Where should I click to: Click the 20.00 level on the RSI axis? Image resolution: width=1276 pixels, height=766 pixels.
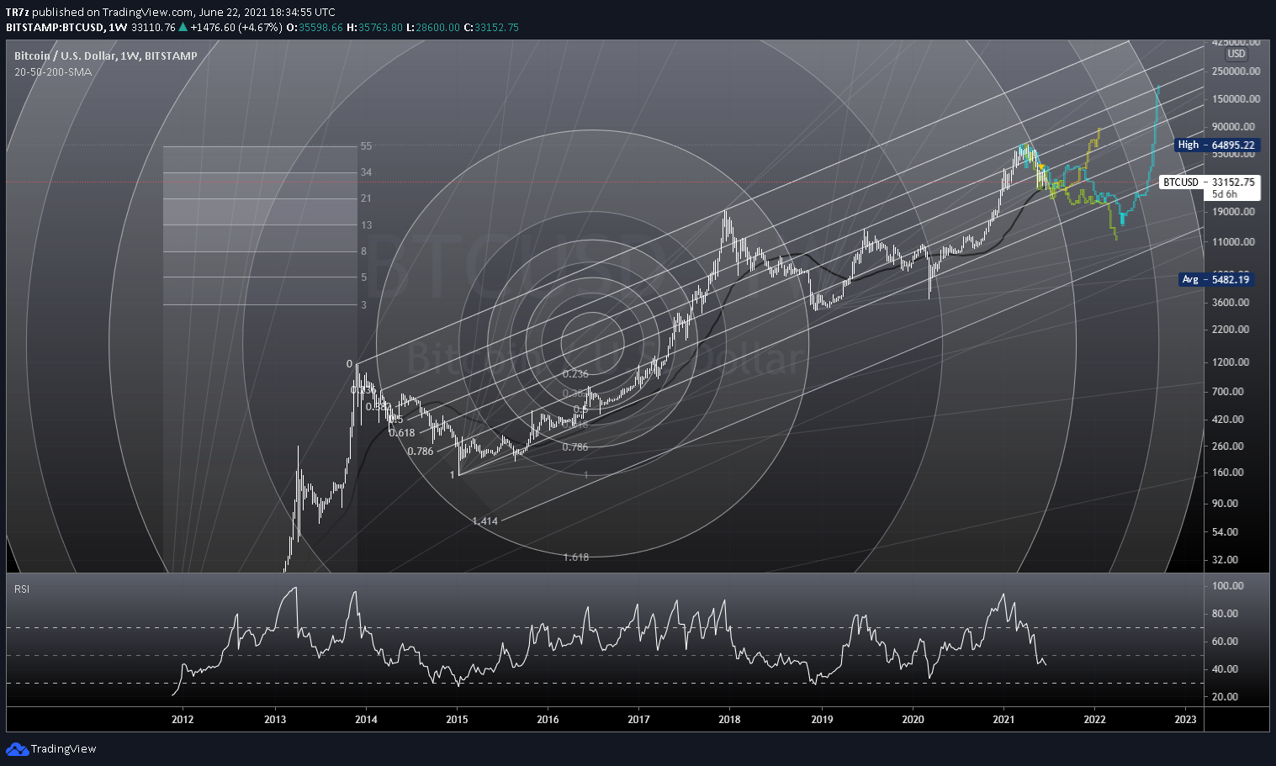(1226, 697)
